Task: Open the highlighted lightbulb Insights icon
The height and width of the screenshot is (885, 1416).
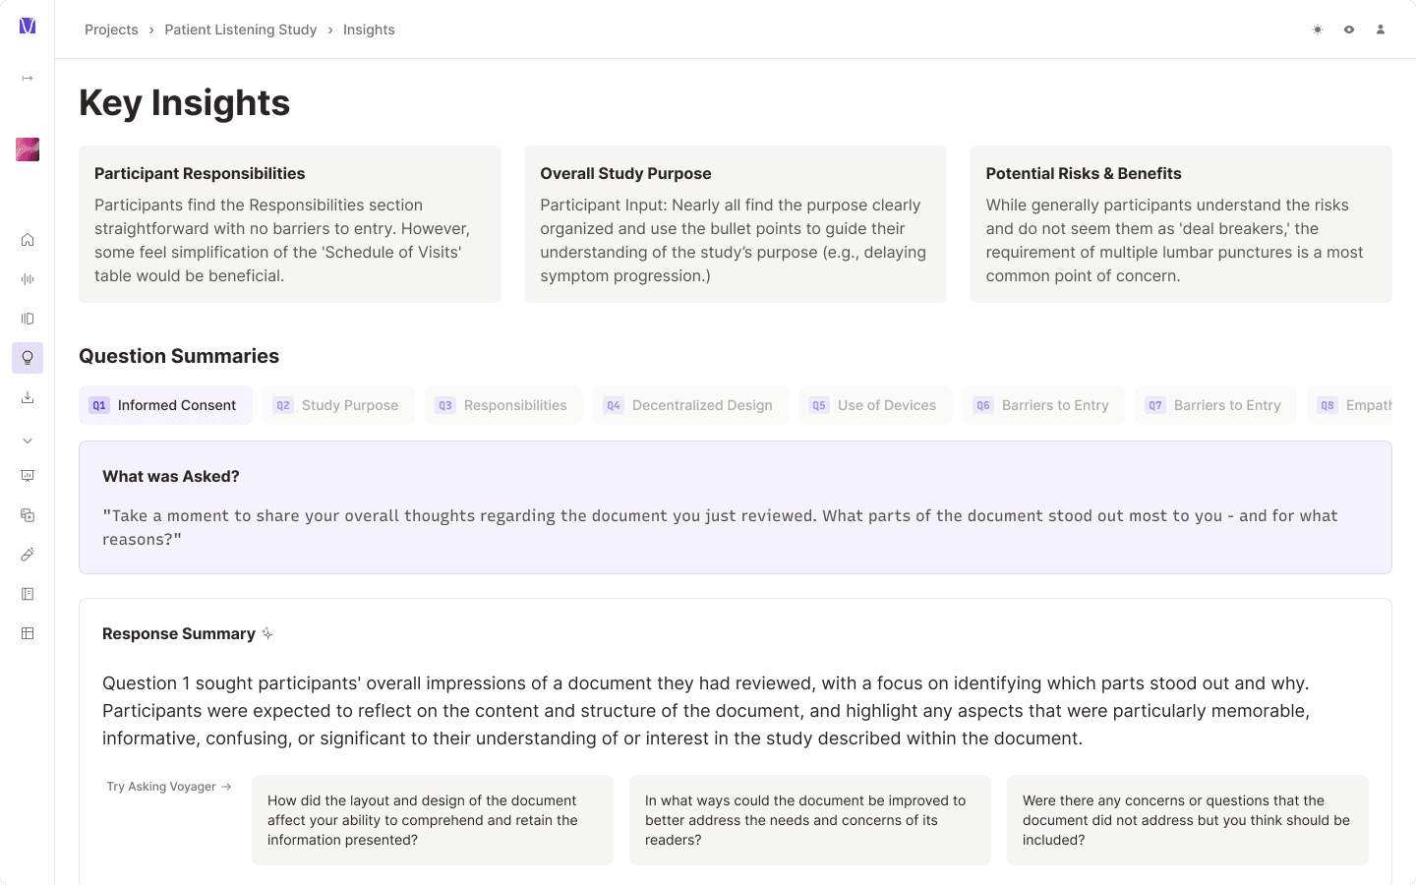Action: [x=28, y=357]
